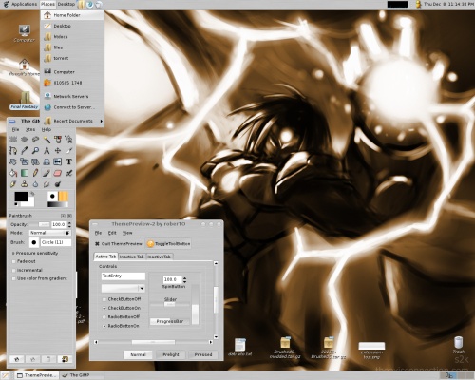475x380 pixels.
Task: Select the Free Select lasso tool
Action: [35, 140]
